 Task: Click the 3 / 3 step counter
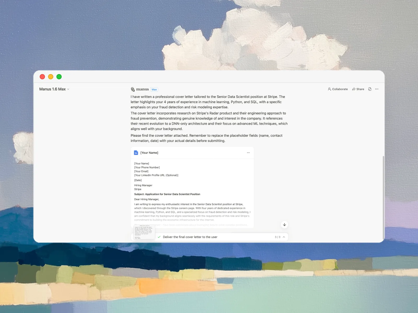pyautogui.click(x=277, y=237)
